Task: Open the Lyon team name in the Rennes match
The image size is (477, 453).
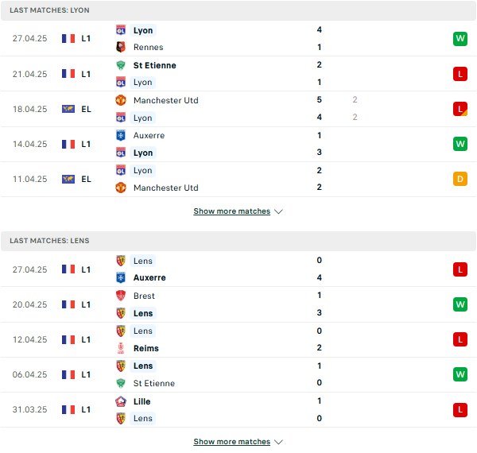Action: 143,30
